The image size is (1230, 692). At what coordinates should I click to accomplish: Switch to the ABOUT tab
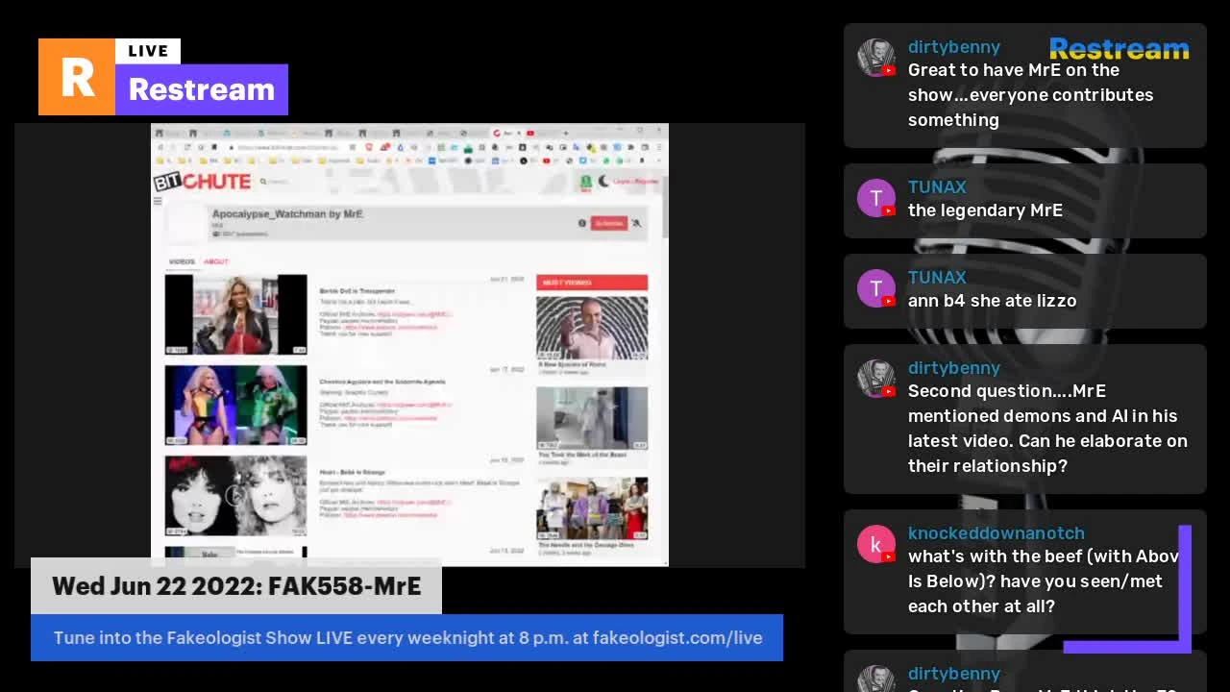tap(216, 261)
